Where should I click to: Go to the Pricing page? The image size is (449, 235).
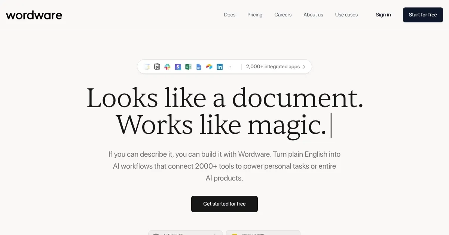(255, 15)
